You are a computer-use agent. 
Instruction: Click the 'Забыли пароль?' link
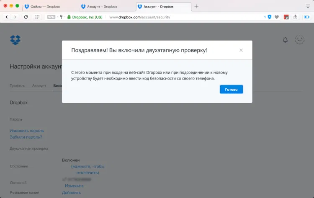[26, 137]
